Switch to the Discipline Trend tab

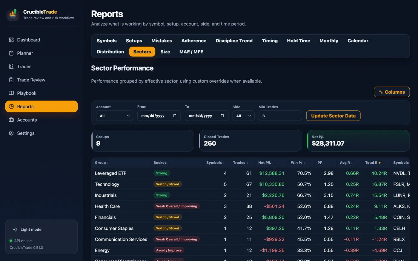coord(234,41)
